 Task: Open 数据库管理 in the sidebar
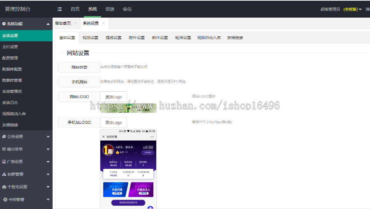(x=26, y=80)
